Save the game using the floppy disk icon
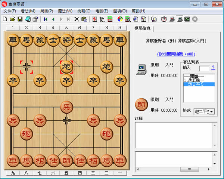Viewport: 224px width, 179px height. pos(20,19)
